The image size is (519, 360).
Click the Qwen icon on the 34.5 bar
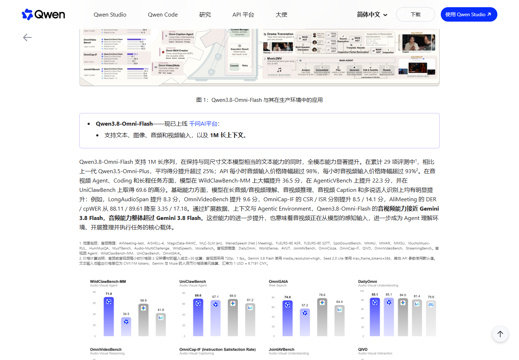pyautogui.click(x=126, y=321)
